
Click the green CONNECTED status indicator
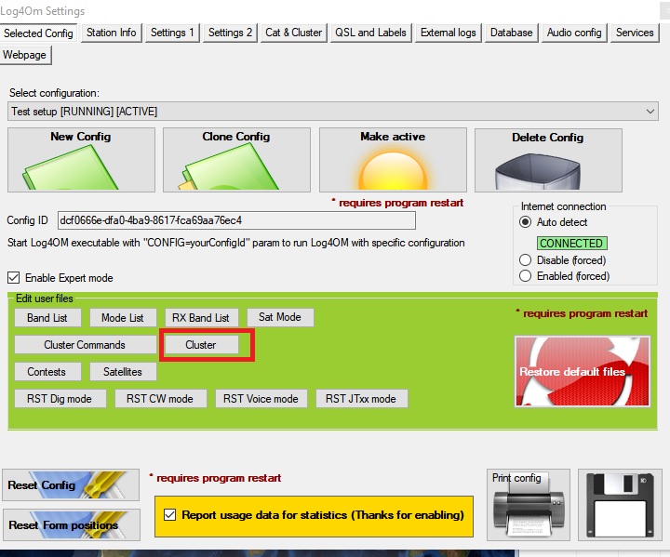[x=571, y=243]
